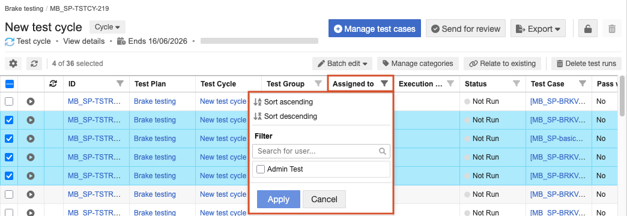This screenshot has width=627, height=216.
Task: Click the Status column header label
Action: point(476,84)
